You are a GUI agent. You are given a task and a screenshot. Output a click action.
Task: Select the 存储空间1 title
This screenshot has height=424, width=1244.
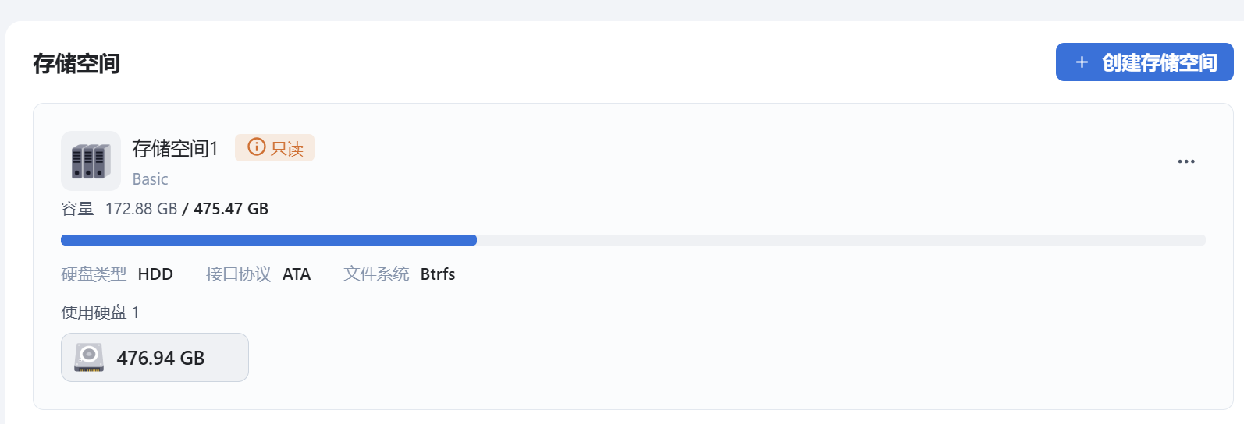tap(175, 148)
